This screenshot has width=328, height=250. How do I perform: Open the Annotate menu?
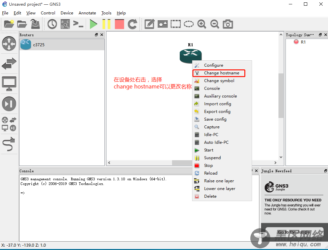pos(87,13)
